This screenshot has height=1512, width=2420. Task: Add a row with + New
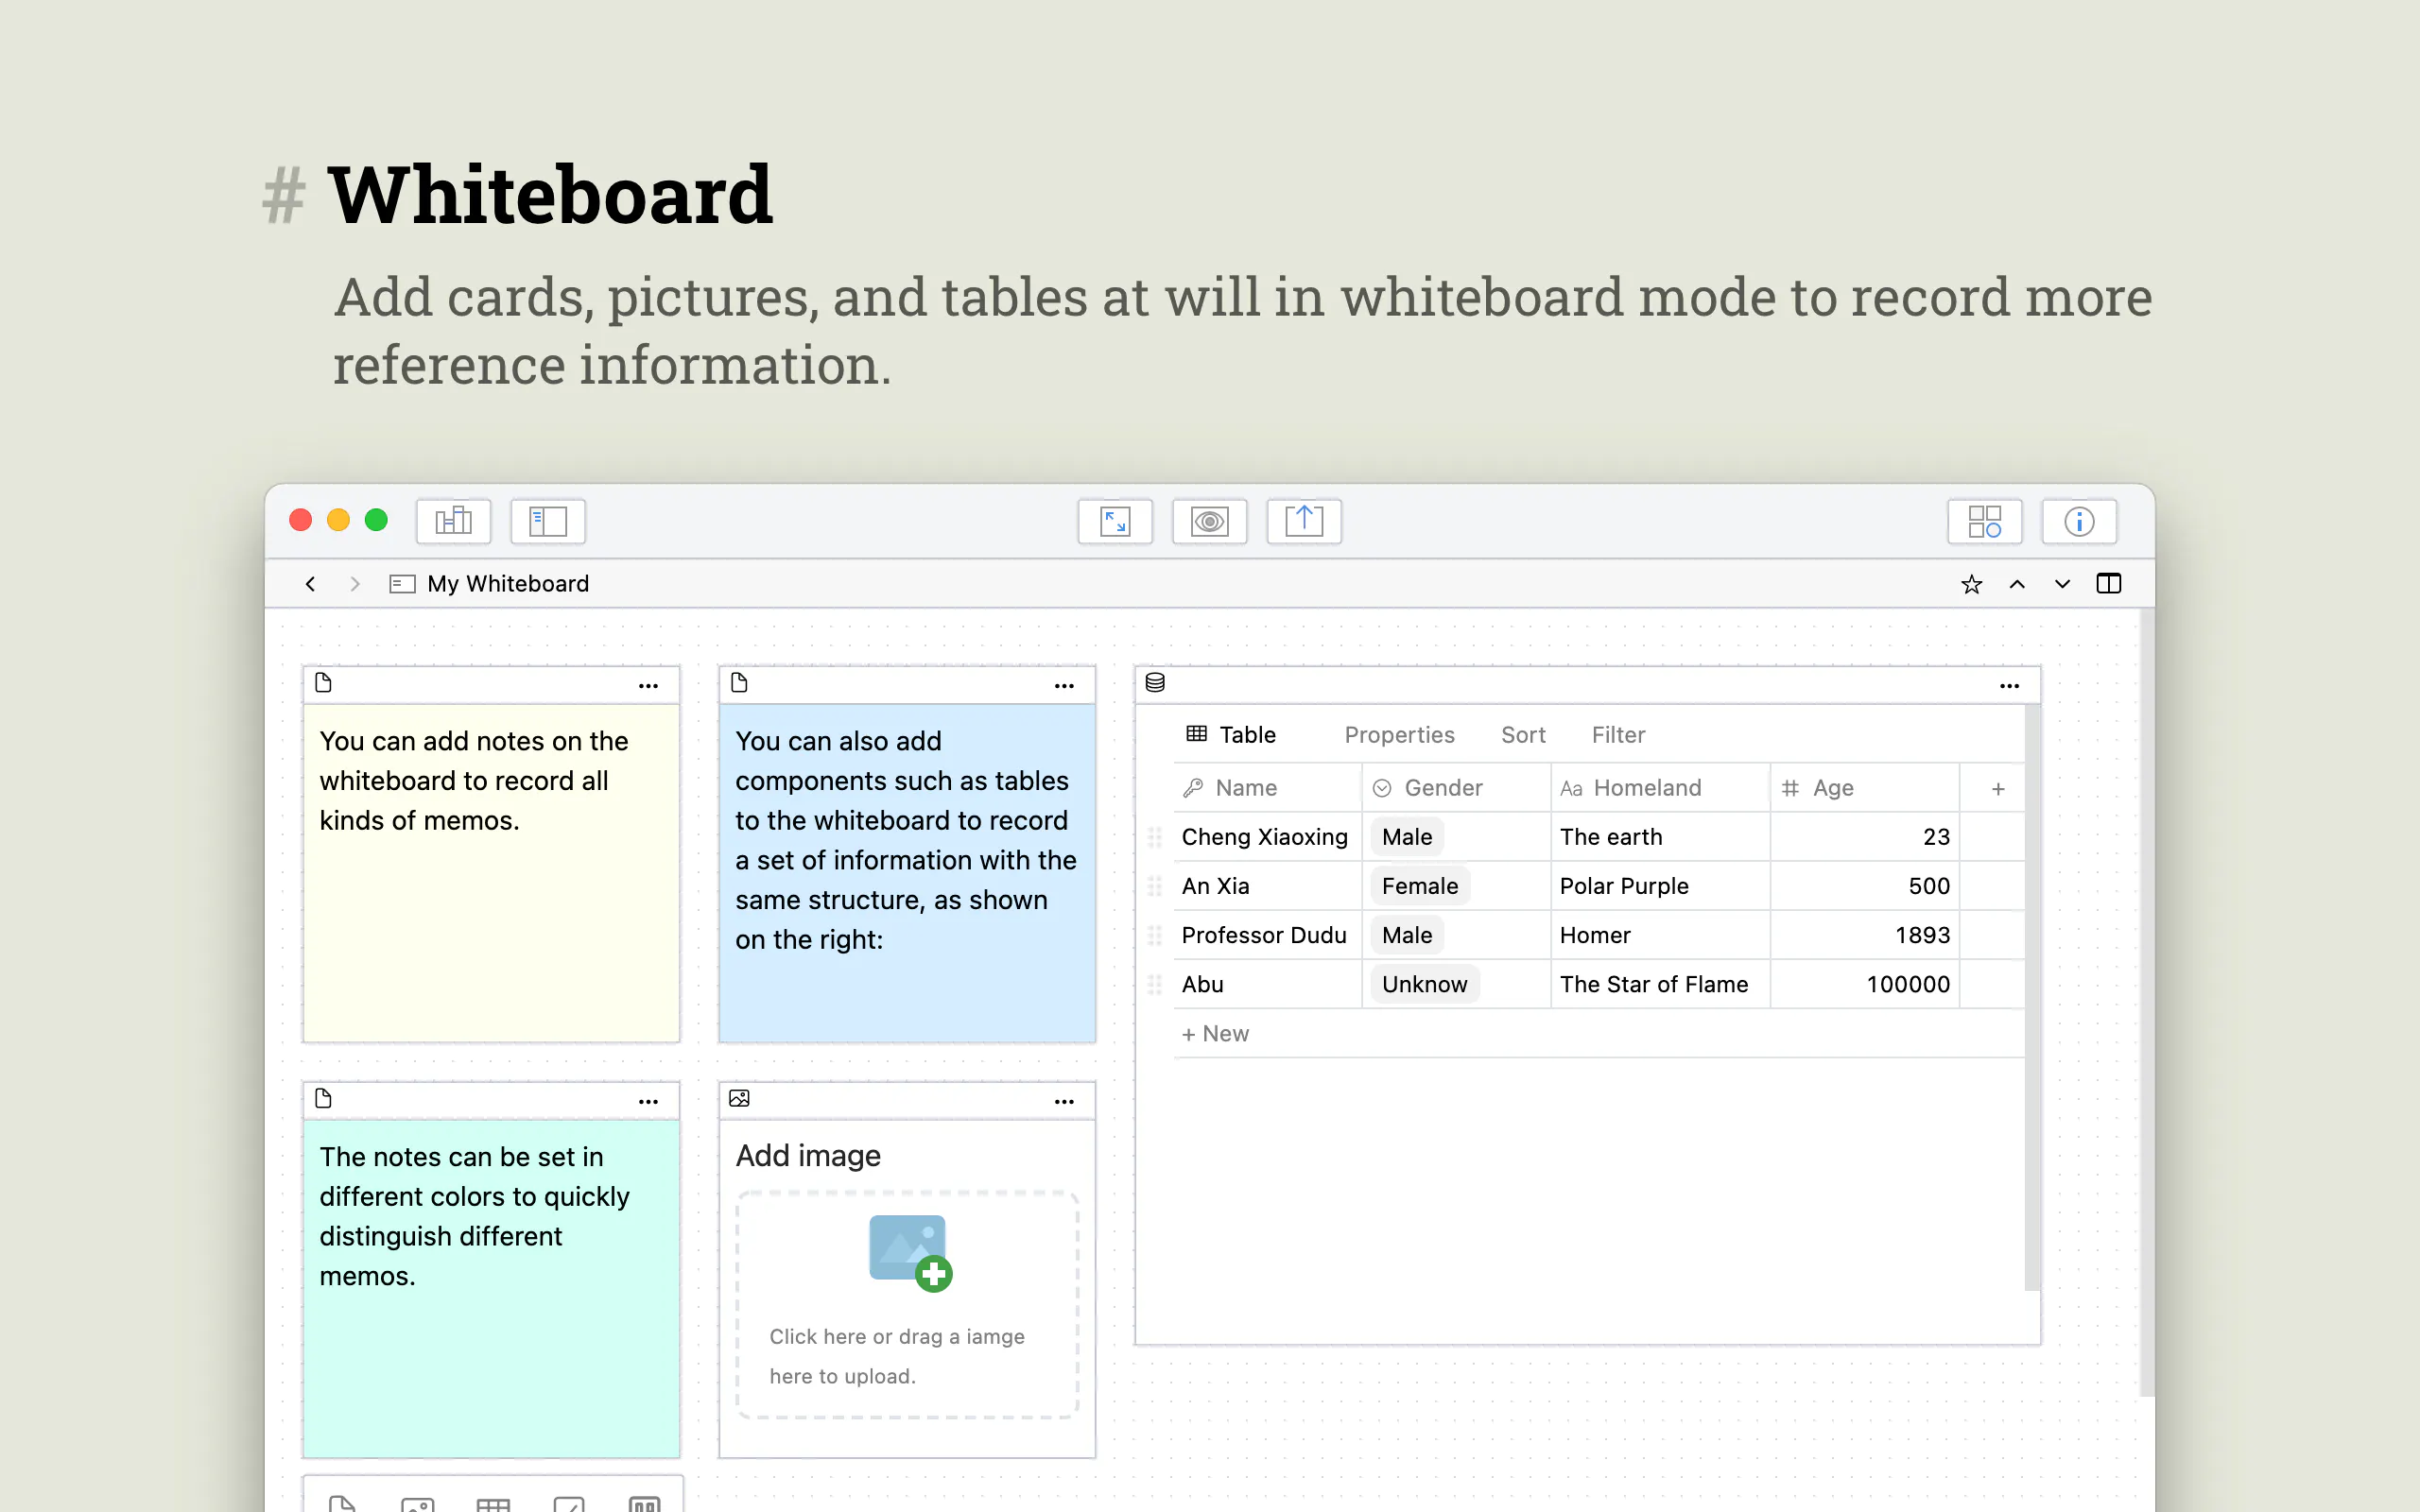[x=1215, y=1034]
